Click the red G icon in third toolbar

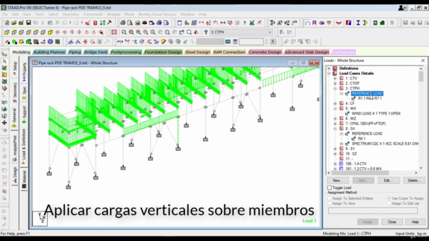(x=93, y=42)
